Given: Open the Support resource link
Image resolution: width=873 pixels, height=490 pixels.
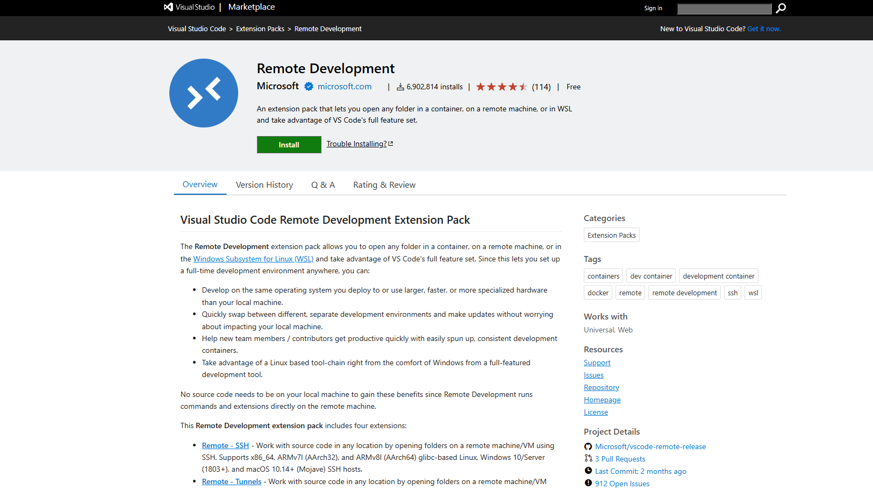Looking at the screenshot, I should (x=597, y=363).
